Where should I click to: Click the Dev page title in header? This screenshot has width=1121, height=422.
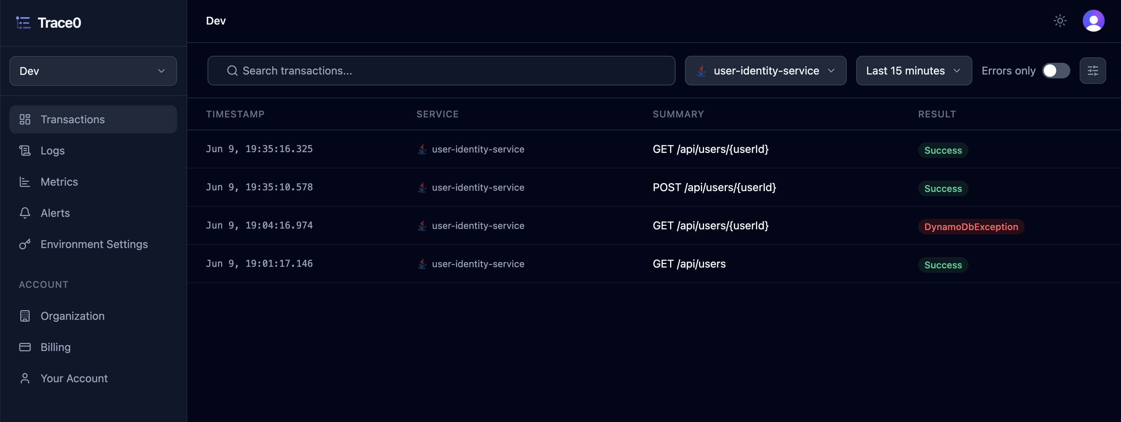[x=215, y=21]
